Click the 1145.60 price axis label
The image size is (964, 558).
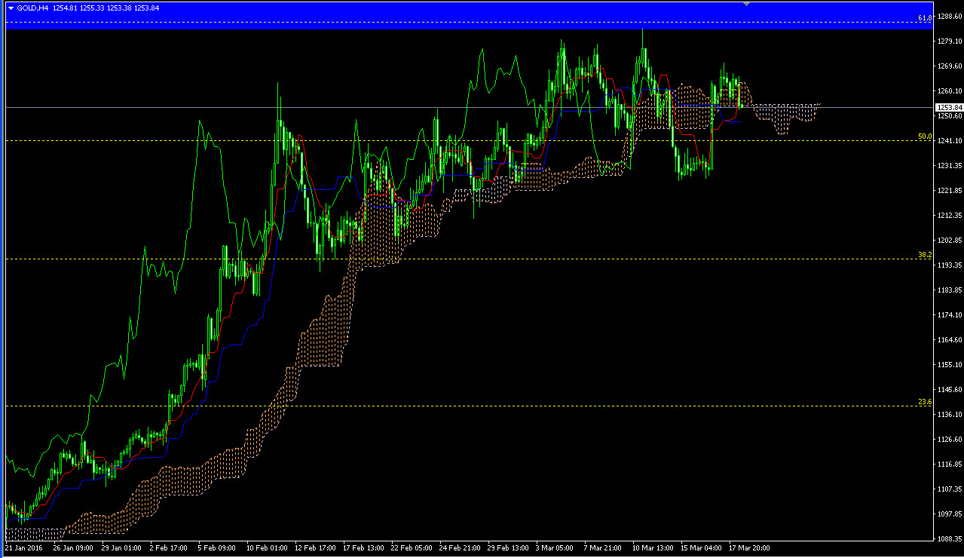click(950, 390)
